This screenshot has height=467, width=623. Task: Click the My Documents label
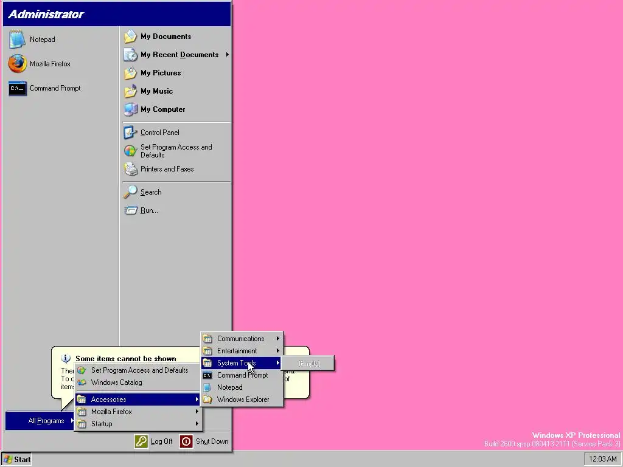click(x=165, y=36)
